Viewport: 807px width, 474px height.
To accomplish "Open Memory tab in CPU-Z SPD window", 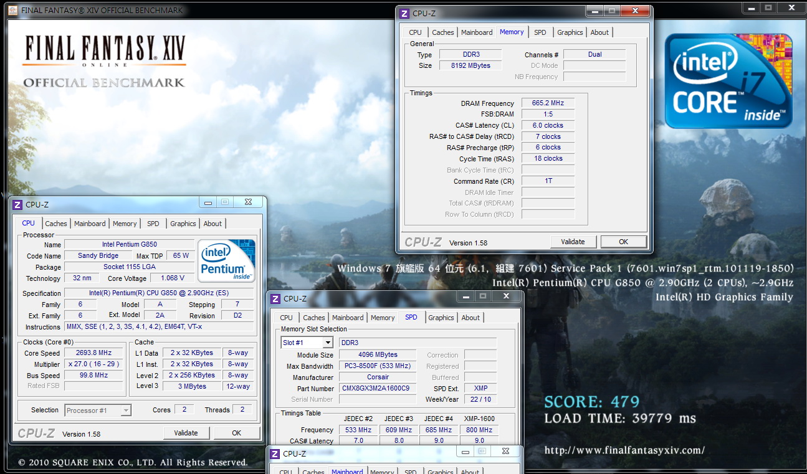I will [383, 318].
